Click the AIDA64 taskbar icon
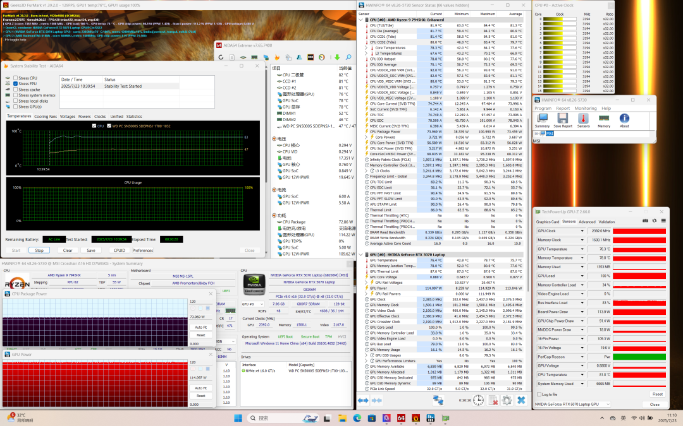683x426 pixels. click(x=401, y=418)
